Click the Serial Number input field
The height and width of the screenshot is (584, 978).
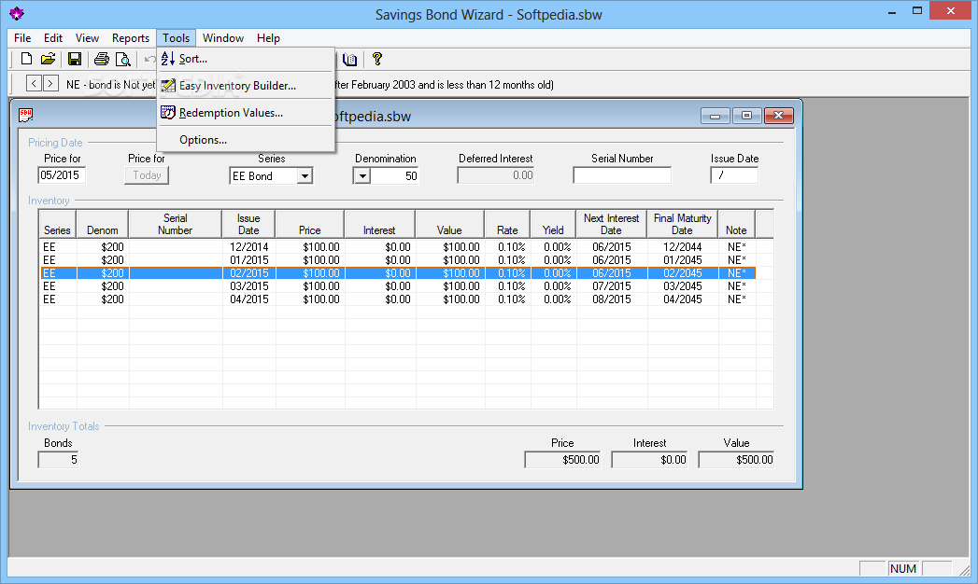coord(622,175)
